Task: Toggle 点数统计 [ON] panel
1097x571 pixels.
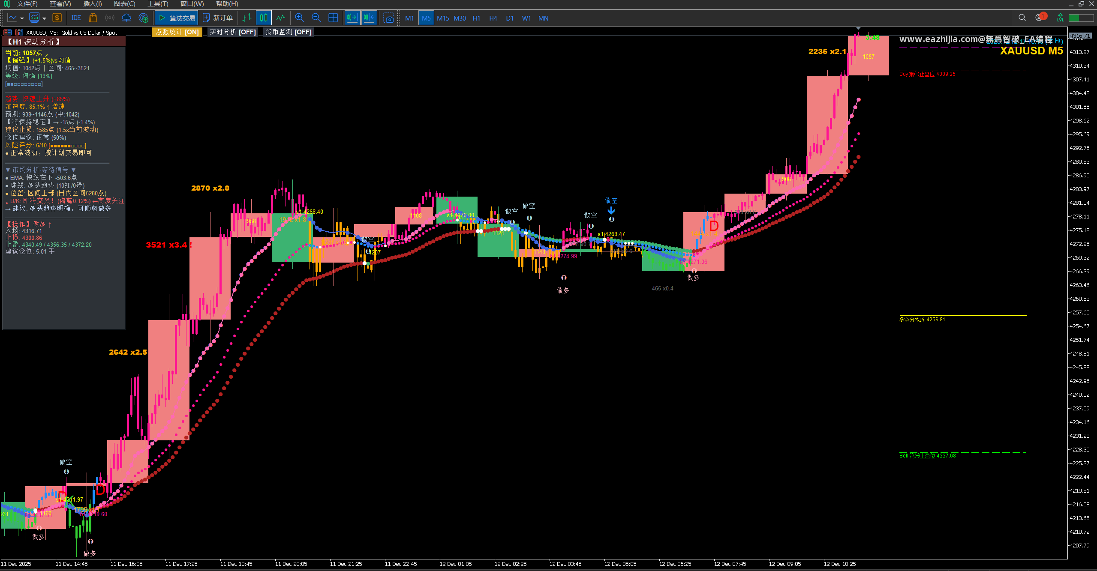Action: coord(177,32)
